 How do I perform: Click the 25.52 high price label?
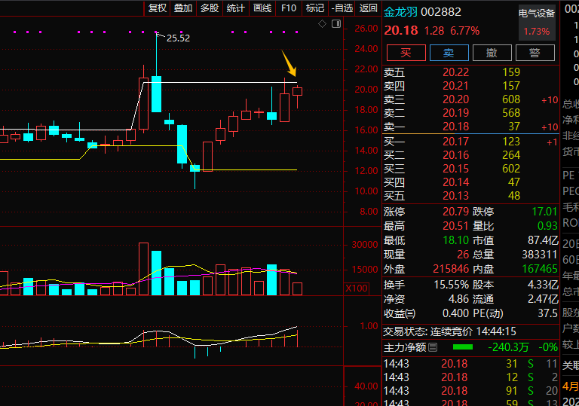coord(178,38)
